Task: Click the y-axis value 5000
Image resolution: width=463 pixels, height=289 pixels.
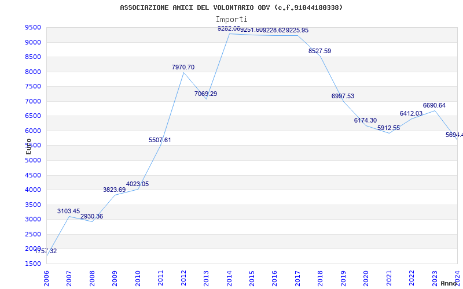Action: [34, 161]
